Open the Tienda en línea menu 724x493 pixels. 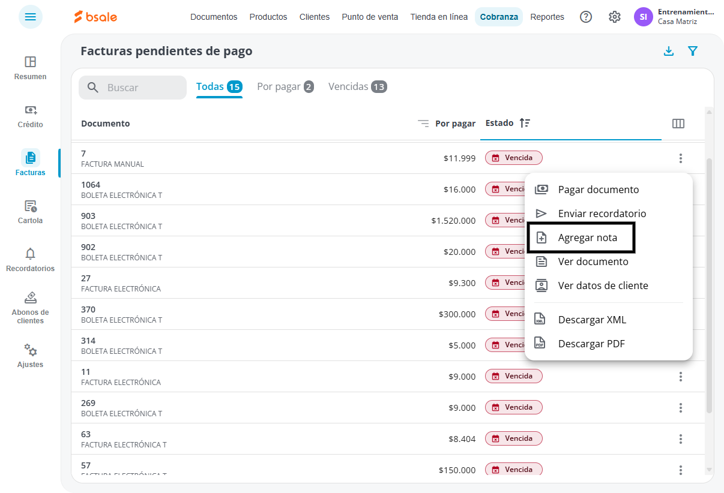coord(439,17)
